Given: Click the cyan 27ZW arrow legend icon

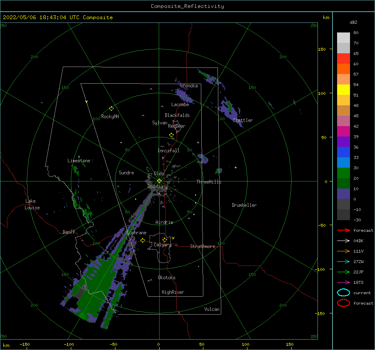Looking at the screenshot, I should click(x=343, y=262).
